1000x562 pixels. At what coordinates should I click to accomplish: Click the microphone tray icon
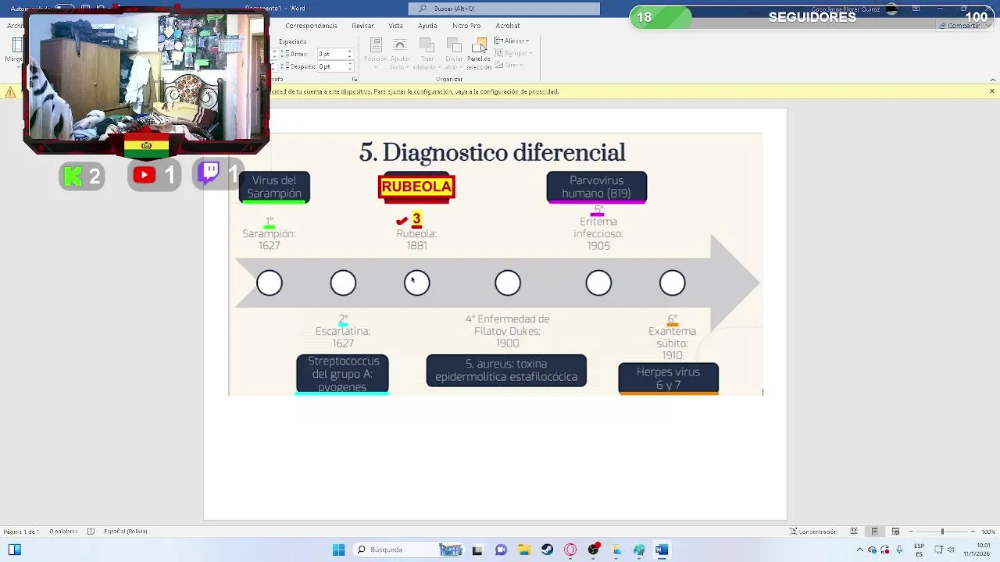click(900, 550)
